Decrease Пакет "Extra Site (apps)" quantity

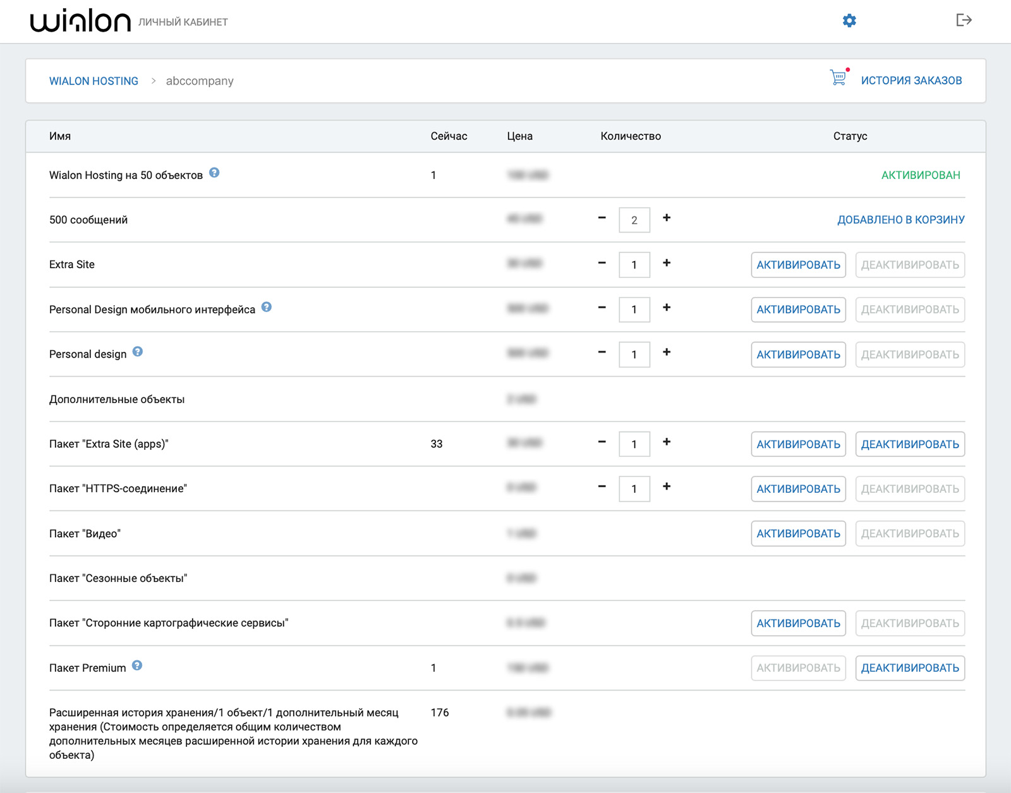click(602, 442)
